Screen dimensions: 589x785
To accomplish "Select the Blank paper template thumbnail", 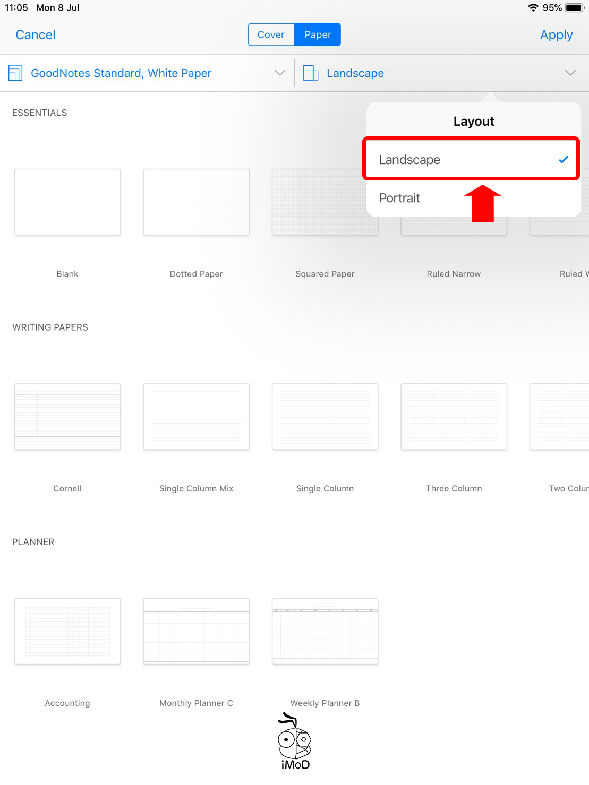I will [x=67, y=202].
